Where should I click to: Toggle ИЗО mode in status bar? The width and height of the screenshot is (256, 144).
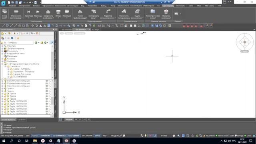[x=104, y=136]
